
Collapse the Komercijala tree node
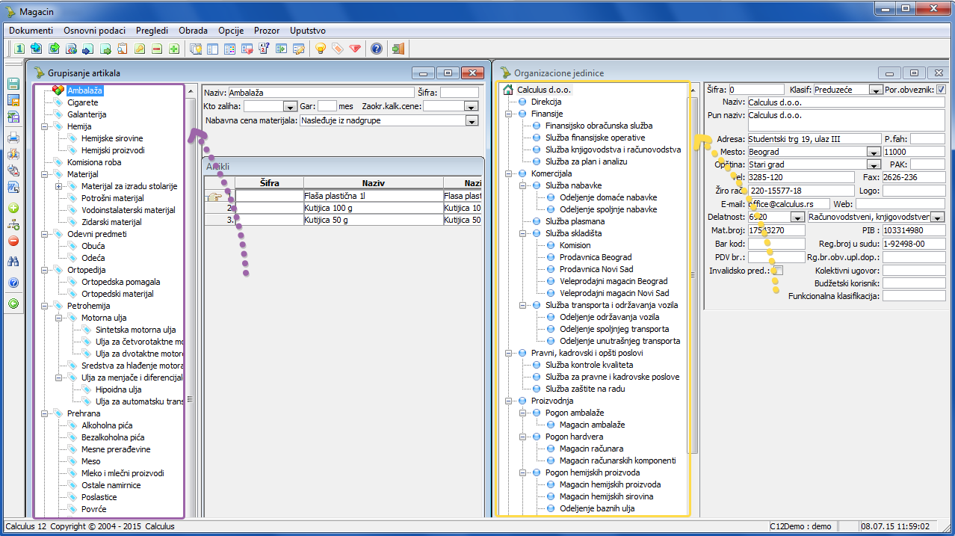coord(509,173)
